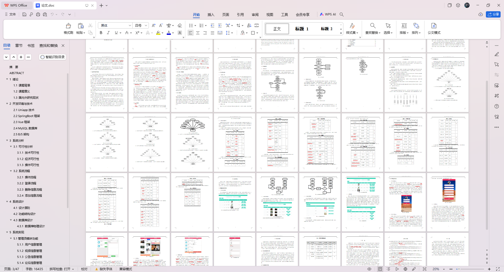Image resolution: width=504 pixels, height=272 pixels.
Task: Click the fullscreen icon in status bar
Action: (497, 269)
